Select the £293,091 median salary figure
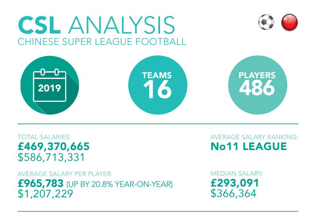The width and height of the screenshot is (330, 219). (x=235, y=184)
